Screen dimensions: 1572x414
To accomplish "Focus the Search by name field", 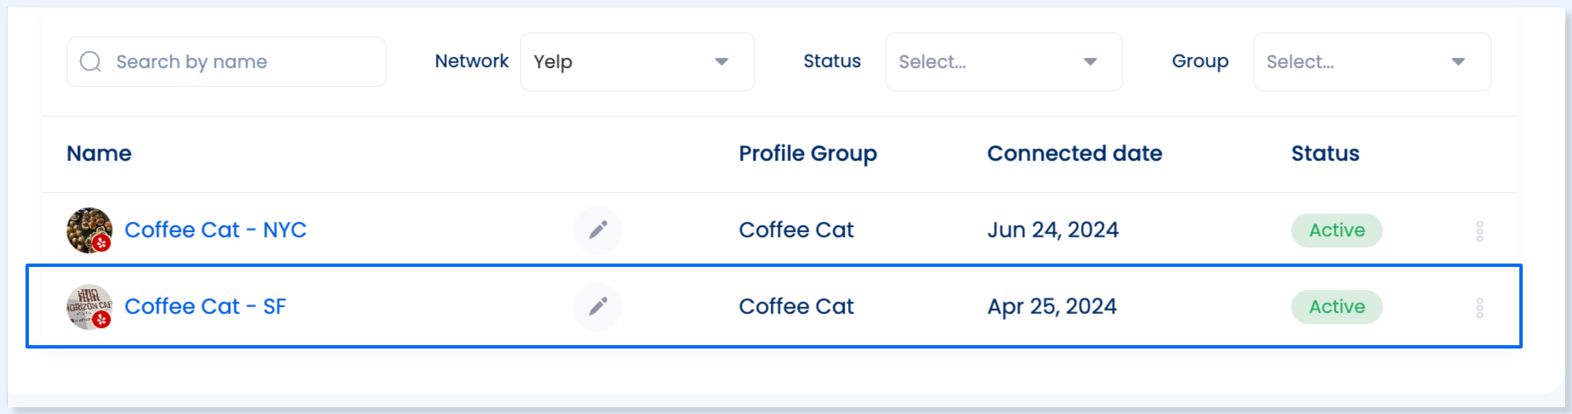I will pos(226,61).
